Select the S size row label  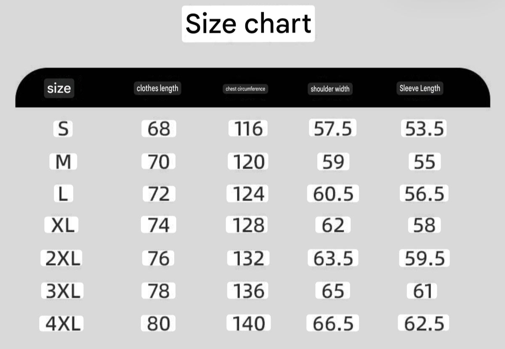[x=63, y=129]
